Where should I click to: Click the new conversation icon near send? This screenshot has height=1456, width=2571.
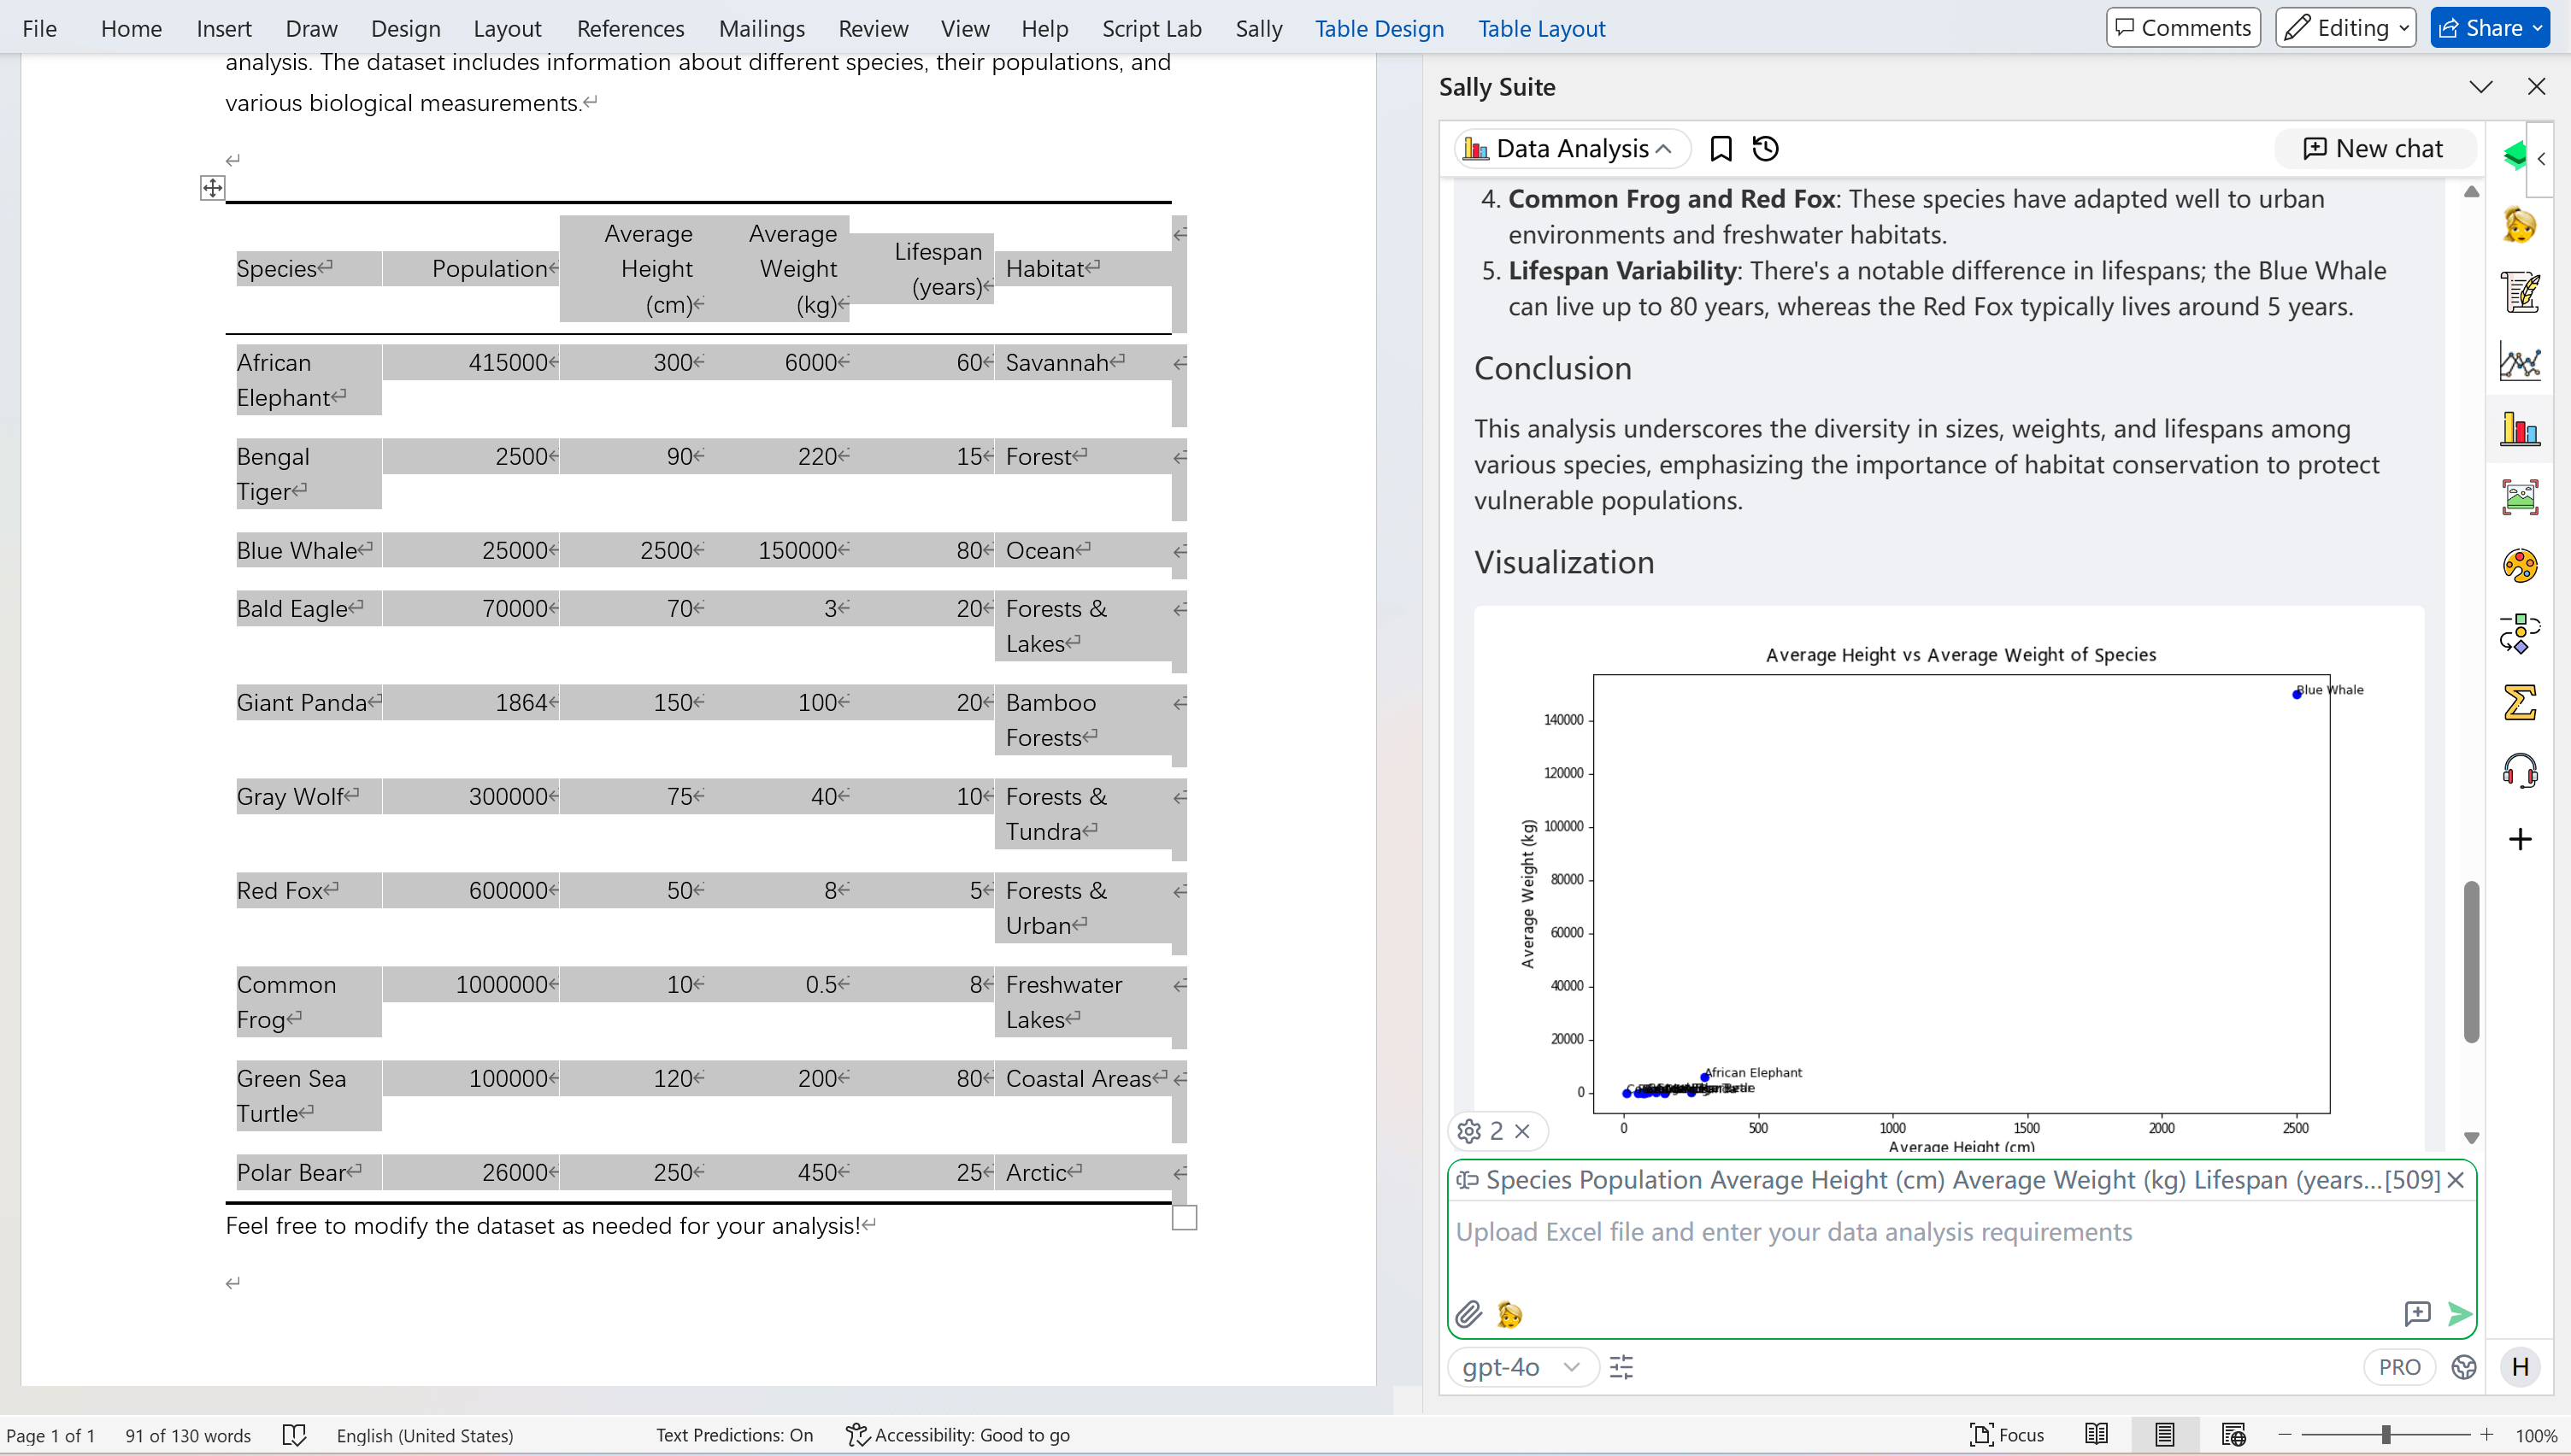[2416, 1313]
